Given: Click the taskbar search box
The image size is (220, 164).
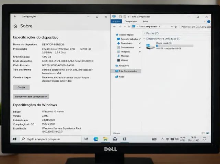Looking at the screenshot, I should (50, 139).
